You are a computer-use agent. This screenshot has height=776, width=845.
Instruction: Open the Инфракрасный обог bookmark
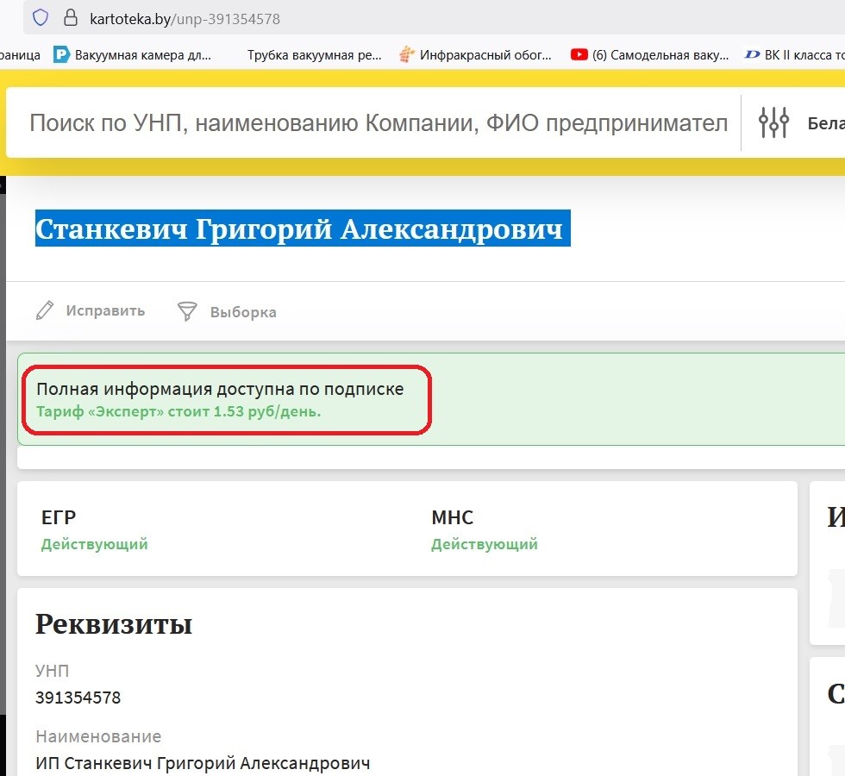[x=476, y=54]
